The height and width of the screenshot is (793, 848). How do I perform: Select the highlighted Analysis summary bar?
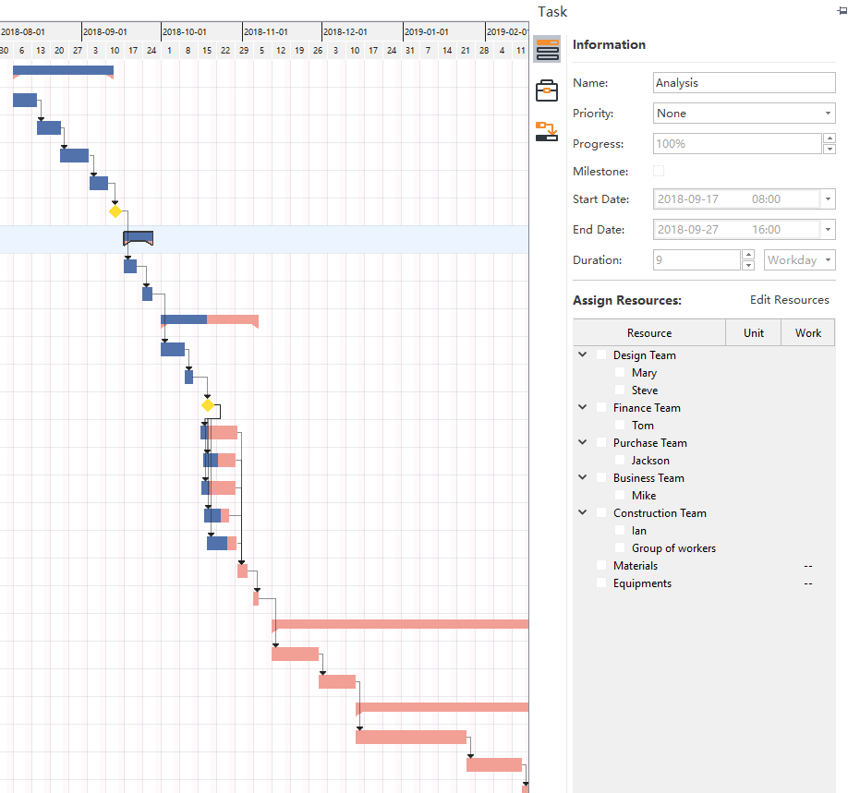[x=139, y=238]
